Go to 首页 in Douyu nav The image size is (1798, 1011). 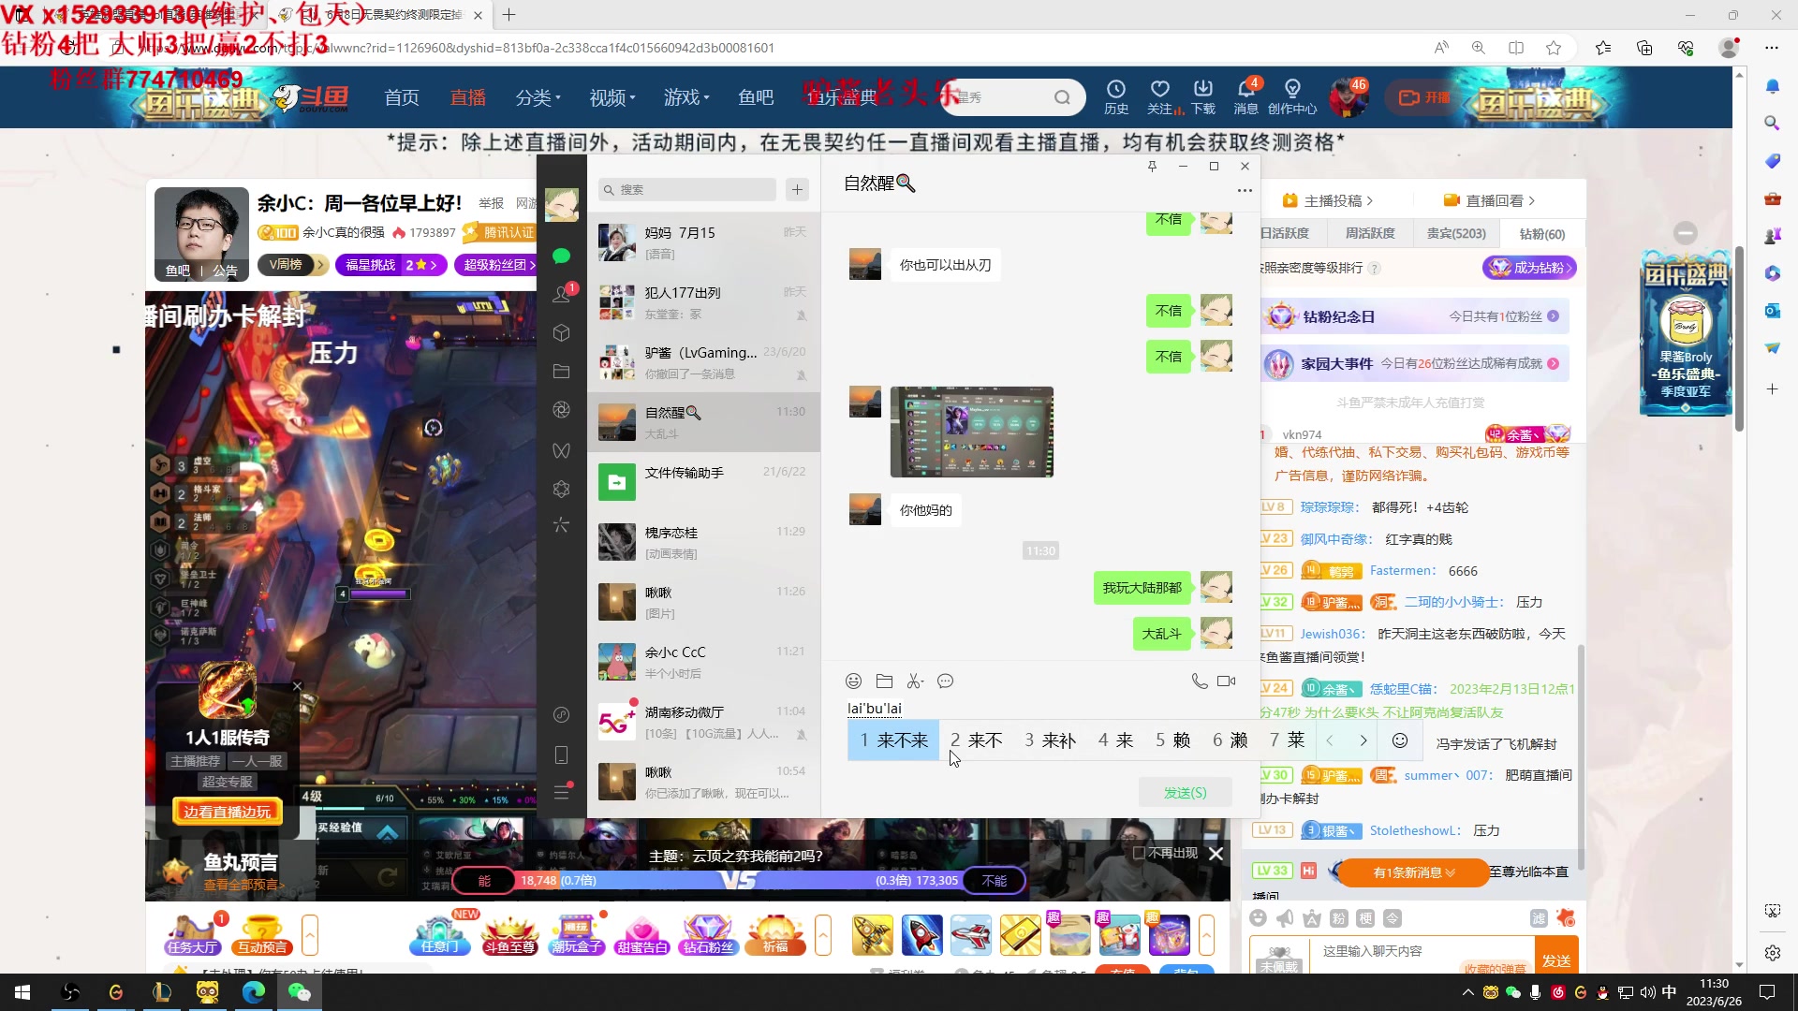coord(402,97)
